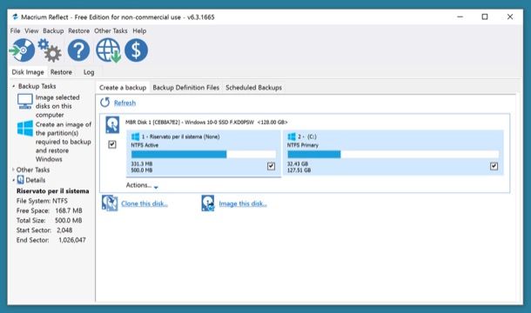The height and width of the screenshot is (313, 531).
Task: Click the Details disk icon in the sidebar
Action: tap(21, 180)
